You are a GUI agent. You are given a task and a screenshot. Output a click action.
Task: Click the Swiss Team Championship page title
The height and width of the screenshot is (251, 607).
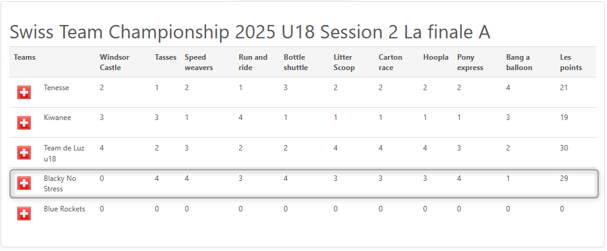[x=250, y=32]
